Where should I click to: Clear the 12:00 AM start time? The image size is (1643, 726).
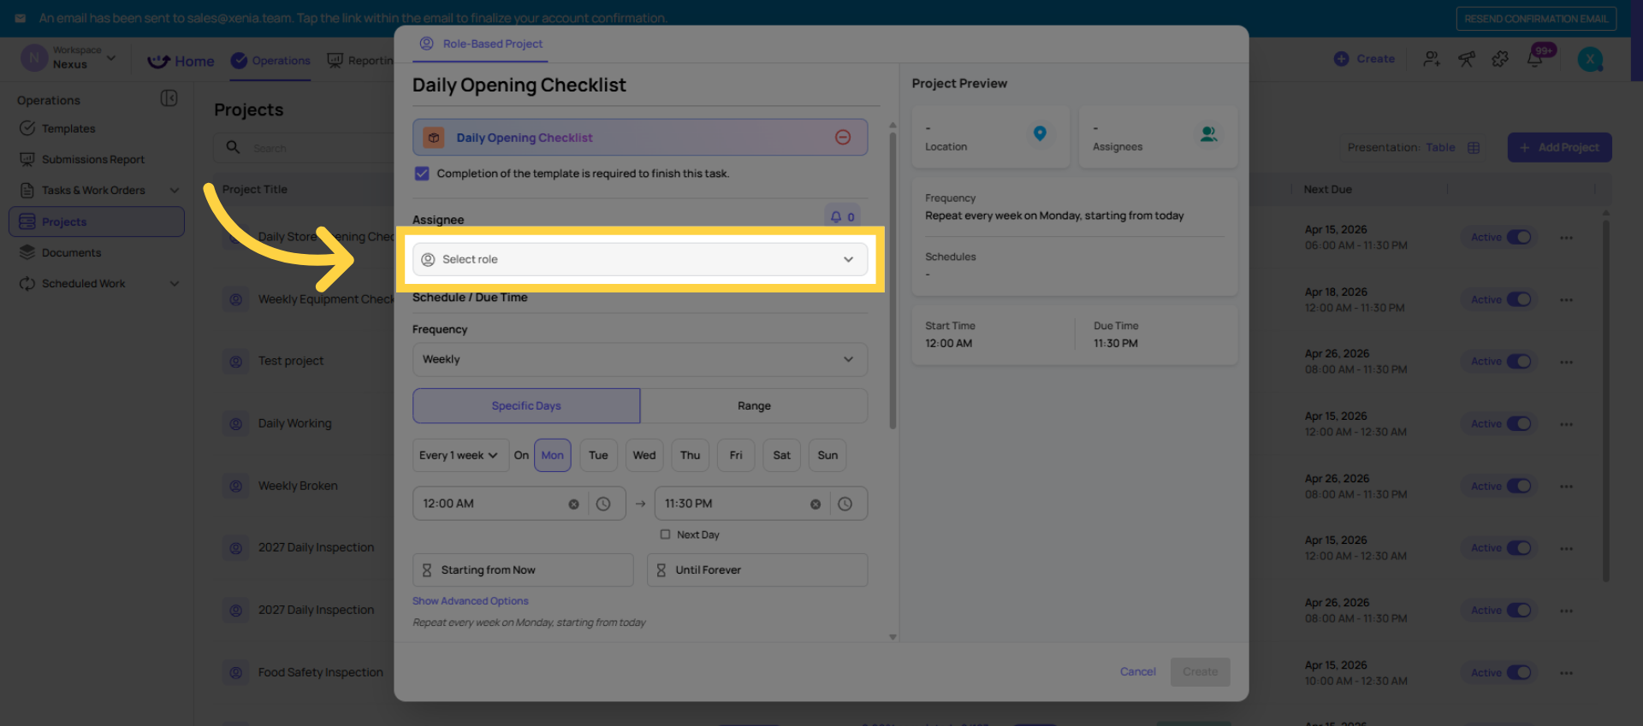[573, 505]
